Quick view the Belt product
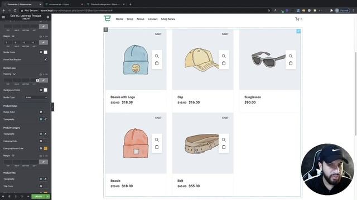This screenshot has width=357, height=200. 224,139
